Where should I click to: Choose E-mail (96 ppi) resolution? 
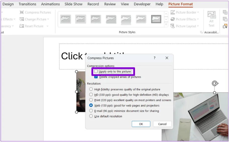91,111
